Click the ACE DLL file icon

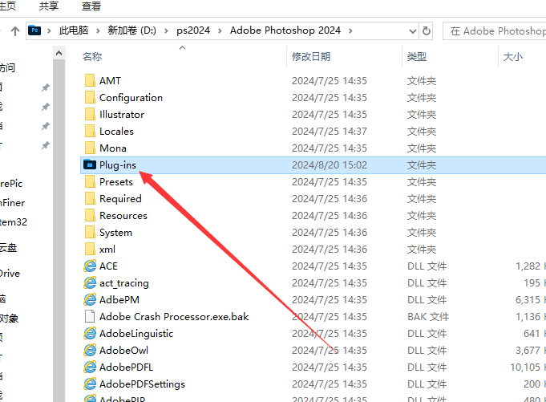pyautogui.click(x=90, y=266)
